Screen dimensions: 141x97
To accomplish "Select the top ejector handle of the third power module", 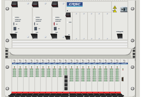I will tap(55, 4).
